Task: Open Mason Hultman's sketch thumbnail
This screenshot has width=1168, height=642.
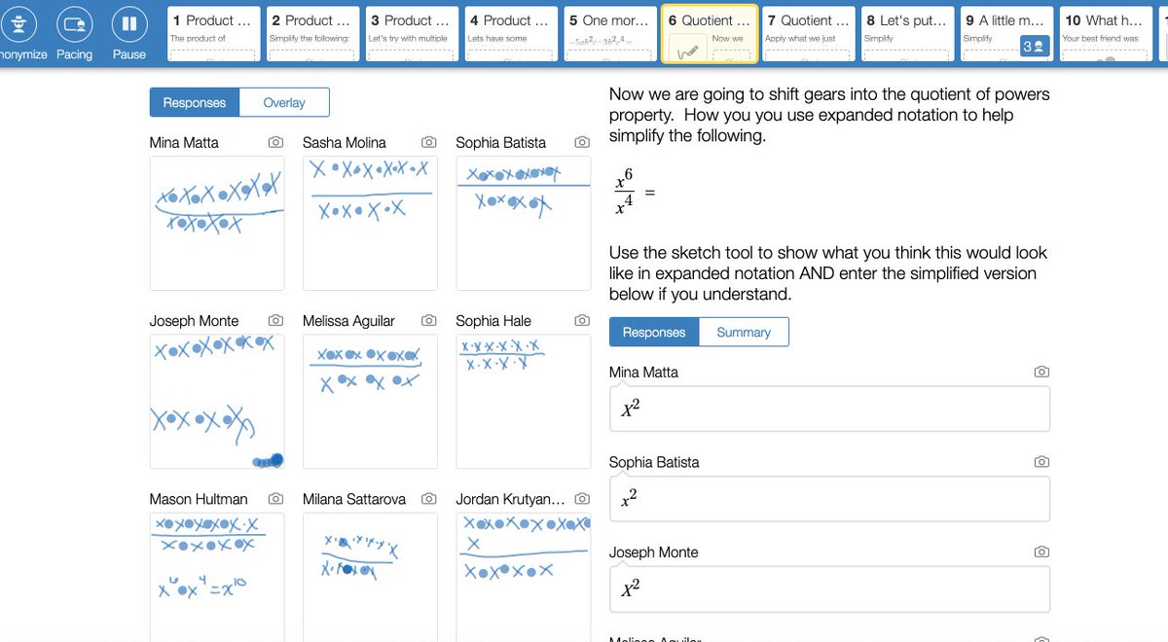Action: tap(217, 577)
